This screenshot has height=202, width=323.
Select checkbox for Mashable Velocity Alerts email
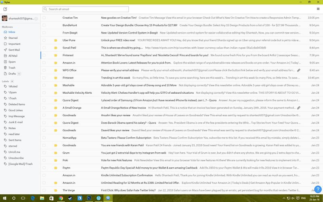[x=44, y=93]
